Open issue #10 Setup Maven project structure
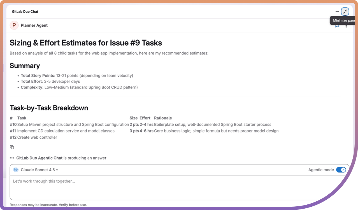Image resolution: width=358 pixels, height=210 pixels. coord(12,124)
